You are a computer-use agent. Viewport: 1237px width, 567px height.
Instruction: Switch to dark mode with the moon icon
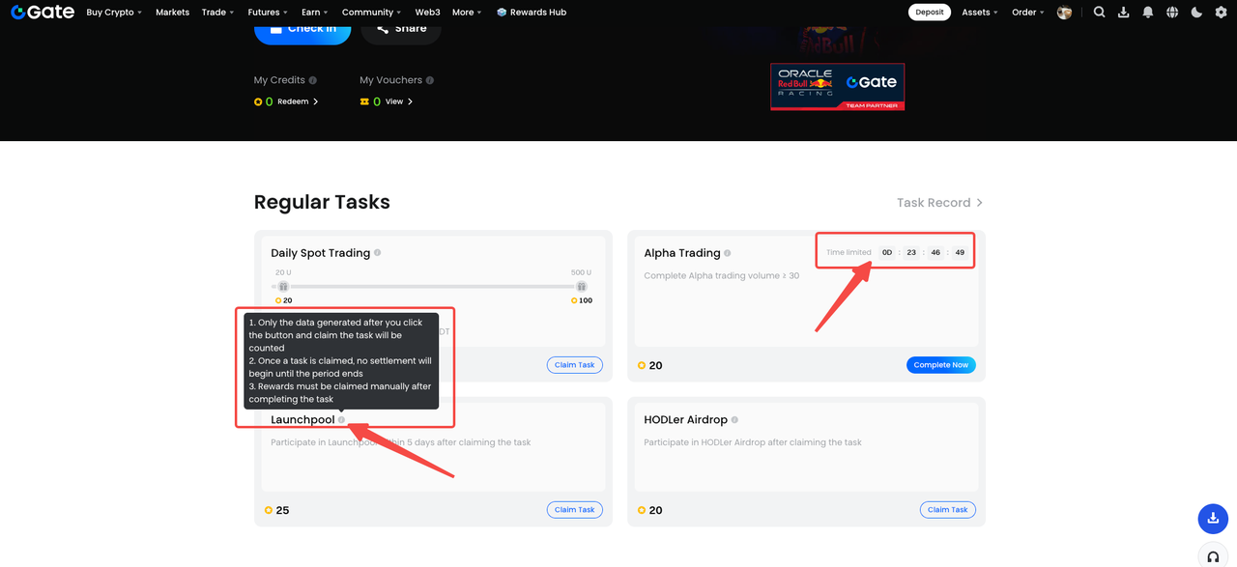point(1195,12)
